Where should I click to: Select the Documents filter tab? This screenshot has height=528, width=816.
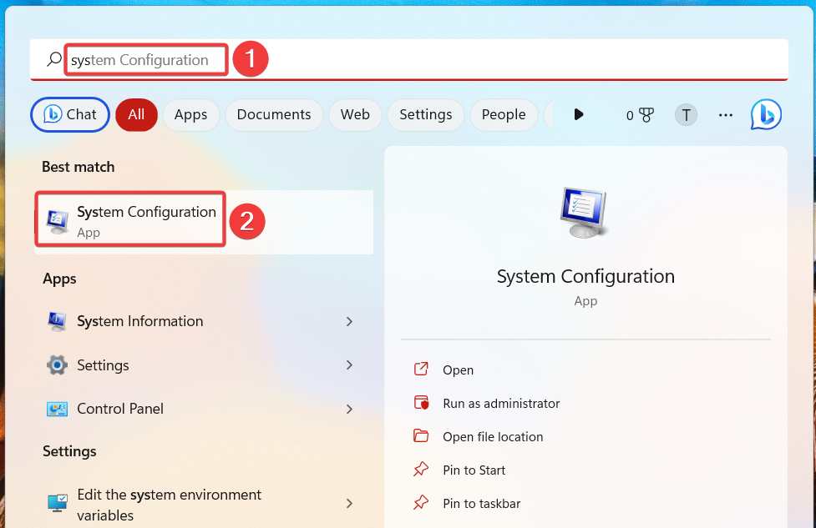click(274, 114)
